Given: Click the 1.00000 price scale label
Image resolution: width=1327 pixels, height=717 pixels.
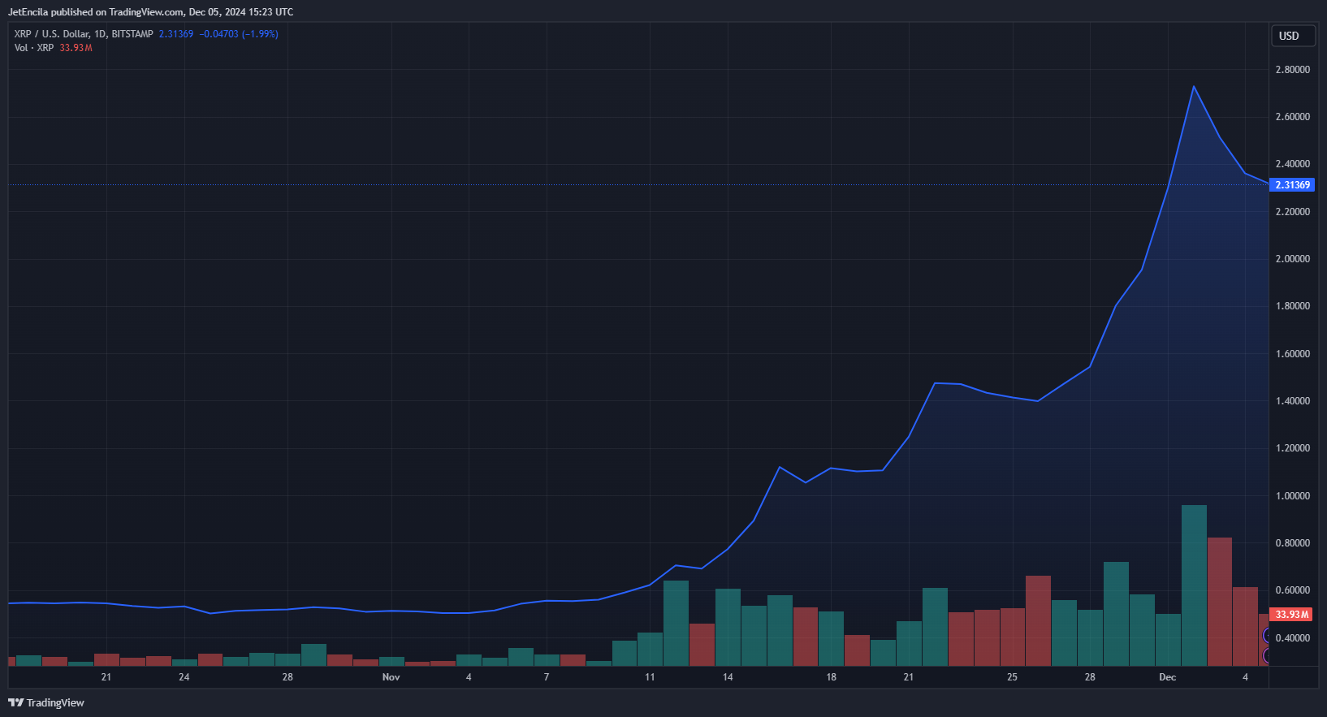Looking at the screenshot, I should (1292, 496).
